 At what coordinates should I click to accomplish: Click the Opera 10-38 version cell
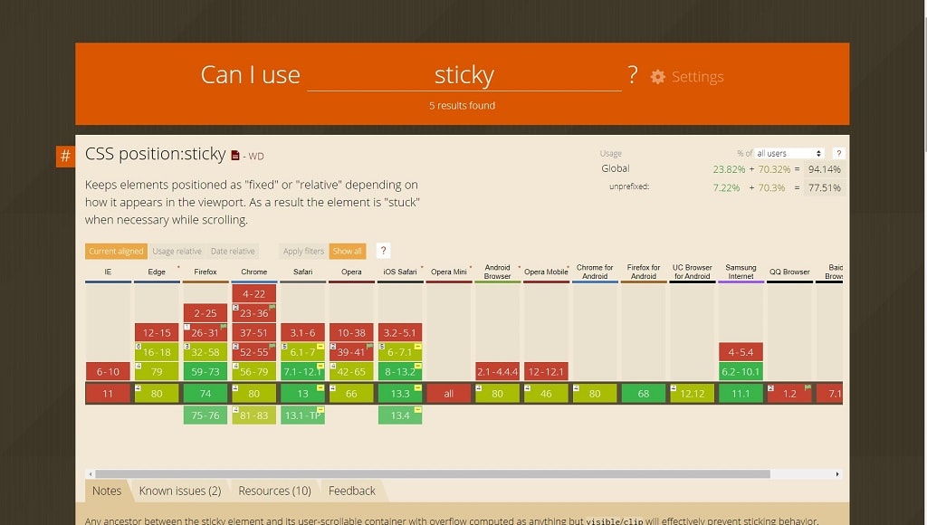(x=351, y=333)
